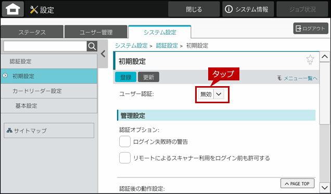Enable ログイン失敗時の警告 checkbox
331x194 pixels.
[125, 142]
